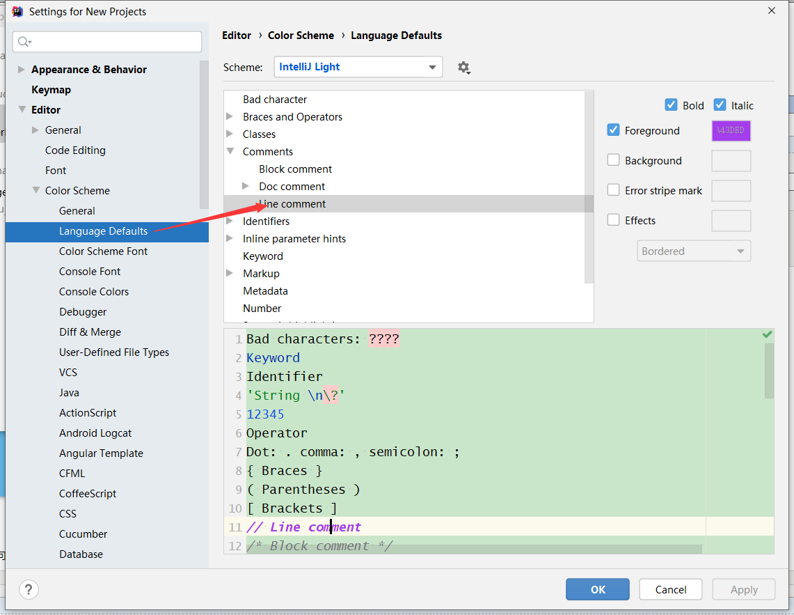The image size is (794, 615).
Task: Uncheck the Bold checkbox
Action: click(x=672, y=105)
